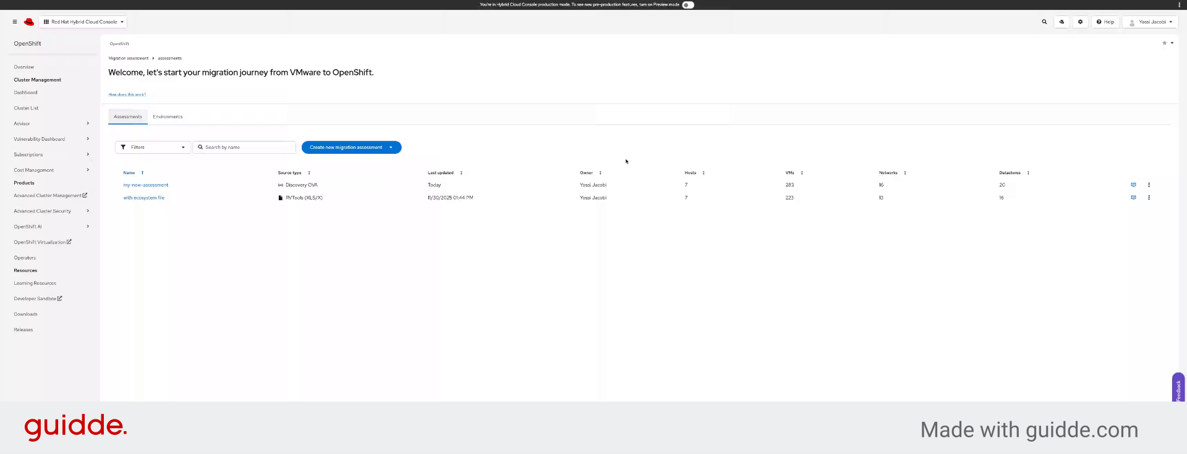The width and height of the screenshot is (1187, 454).
Task: Click the search magnifier in the header
Action: tap(1044, 22)
